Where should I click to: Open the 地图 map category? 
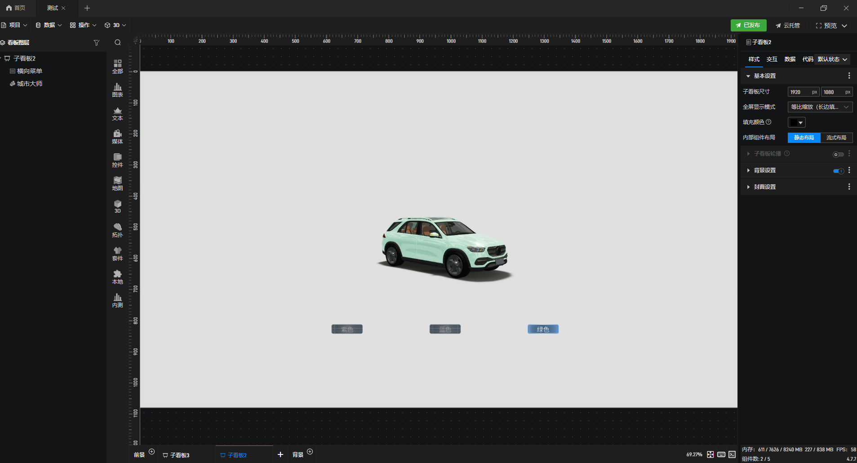[117, 183]
